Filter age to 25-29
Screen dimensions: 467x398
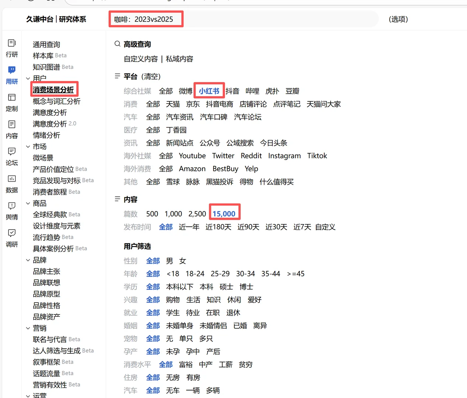point(220,274)
